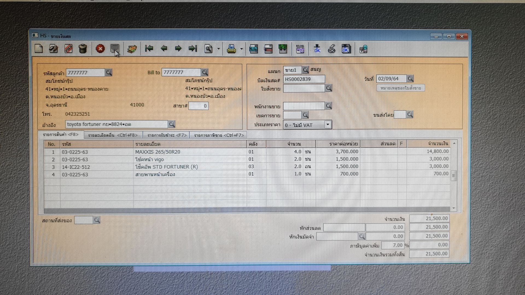Switch to รายละเอียดอื่น <Ctrl+F8> tab

pos(113,135)
